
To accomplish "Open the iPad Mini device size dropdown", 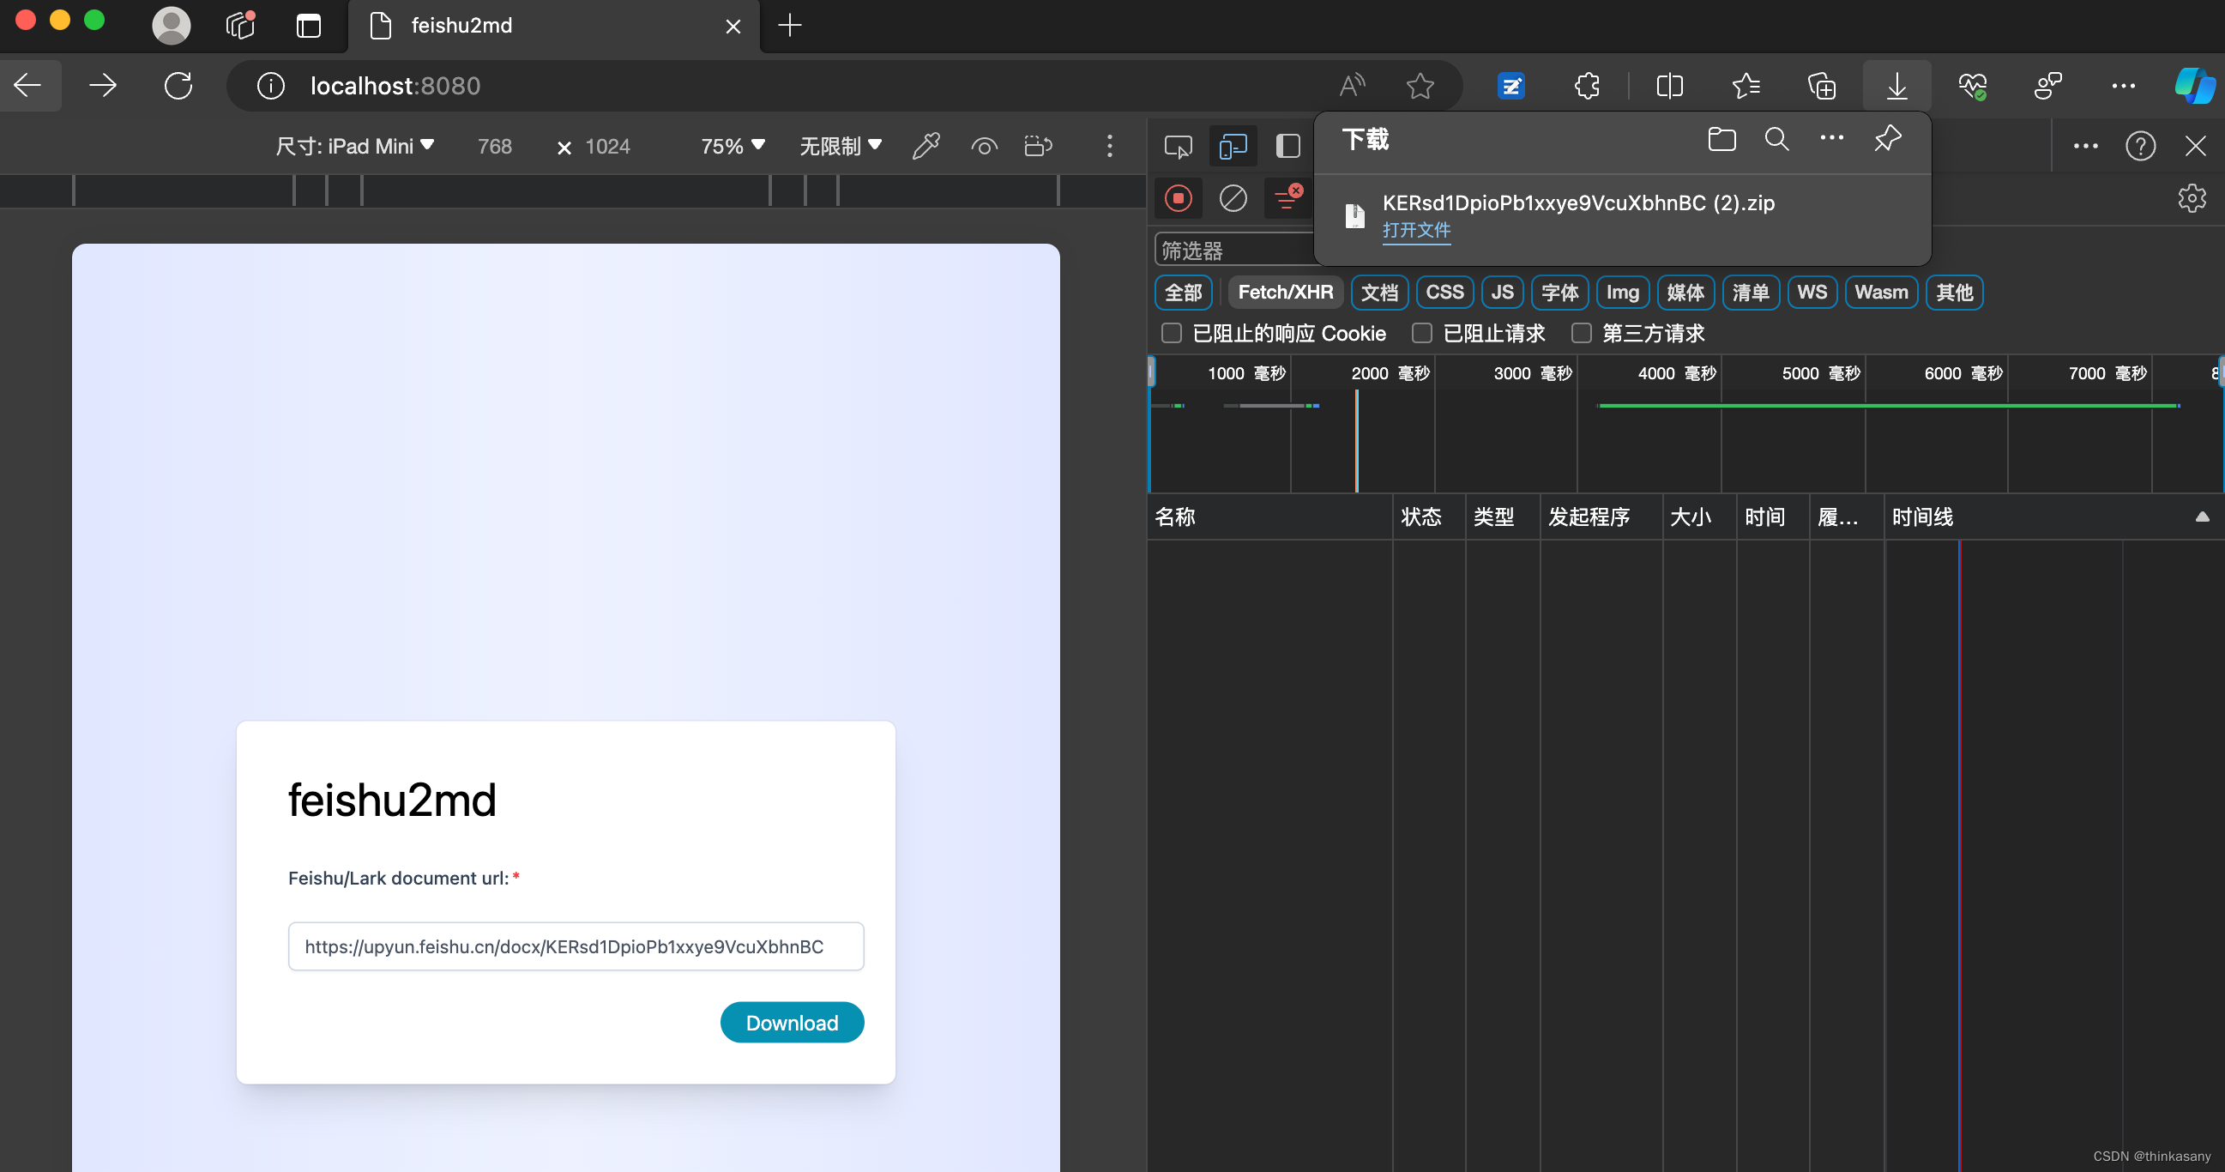I will [x=354, y=146].
